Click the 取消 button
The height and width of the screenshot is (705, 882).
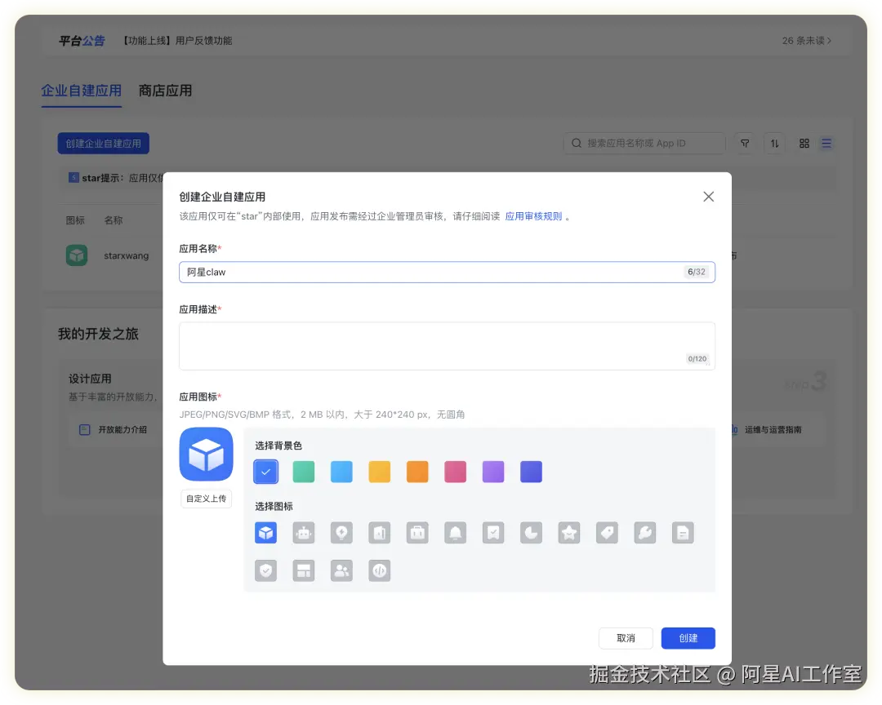coord(626,638)
